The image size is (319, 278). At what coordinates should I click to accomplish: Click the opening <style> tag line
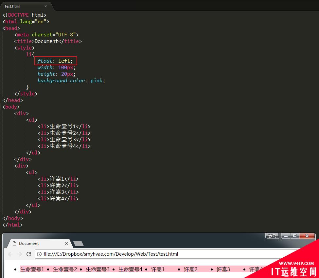click(x=25, y=48)
